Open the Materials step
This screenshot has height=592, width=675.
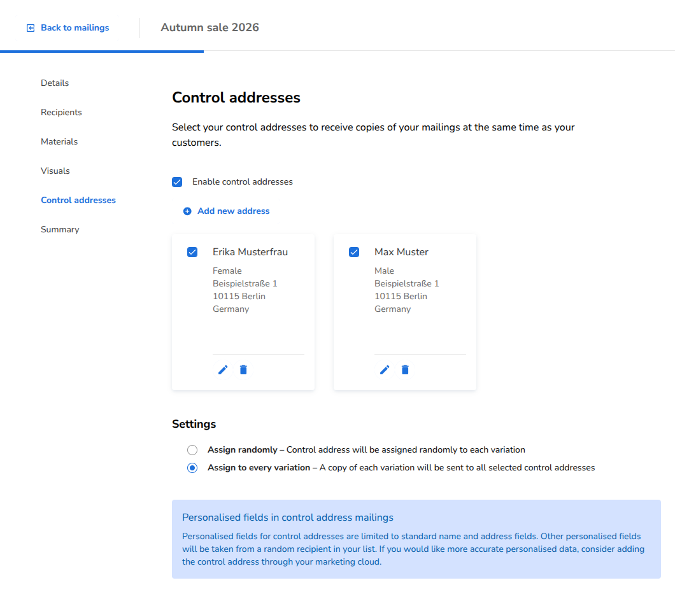click(x=59, y=141)
